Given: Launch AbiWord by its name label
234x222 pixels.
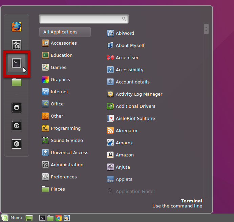Looking at the screenshot, I should pyautogui.click(x=125, y=33).
